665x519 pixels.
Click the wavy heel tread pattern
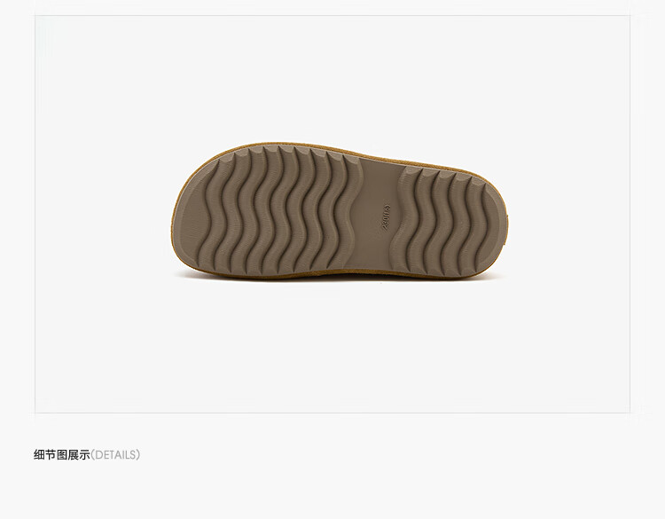click(443, 221)
